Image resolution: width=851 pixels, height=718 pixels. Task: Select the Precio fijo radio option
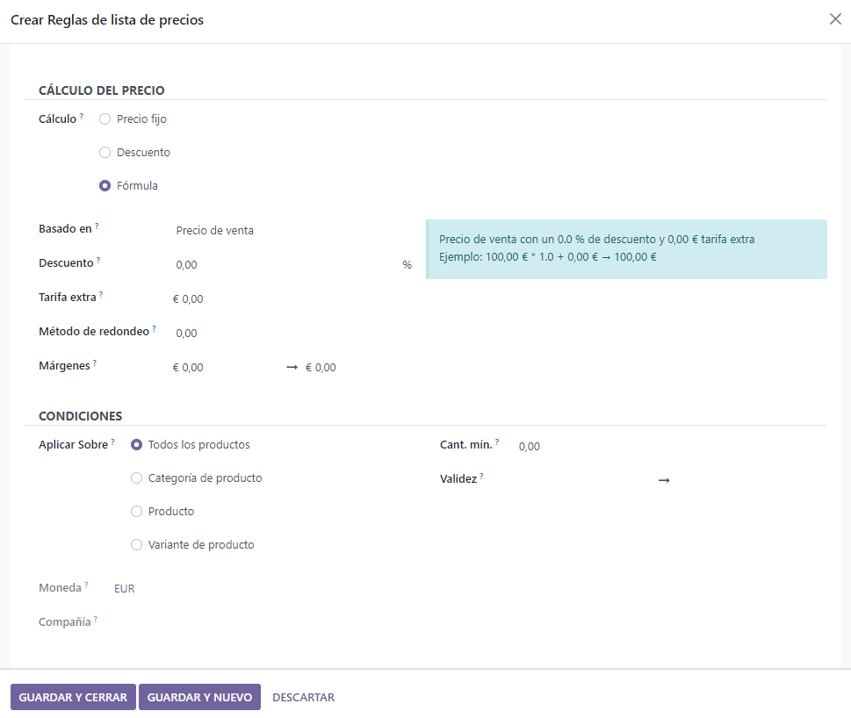[x=105, y=119]
